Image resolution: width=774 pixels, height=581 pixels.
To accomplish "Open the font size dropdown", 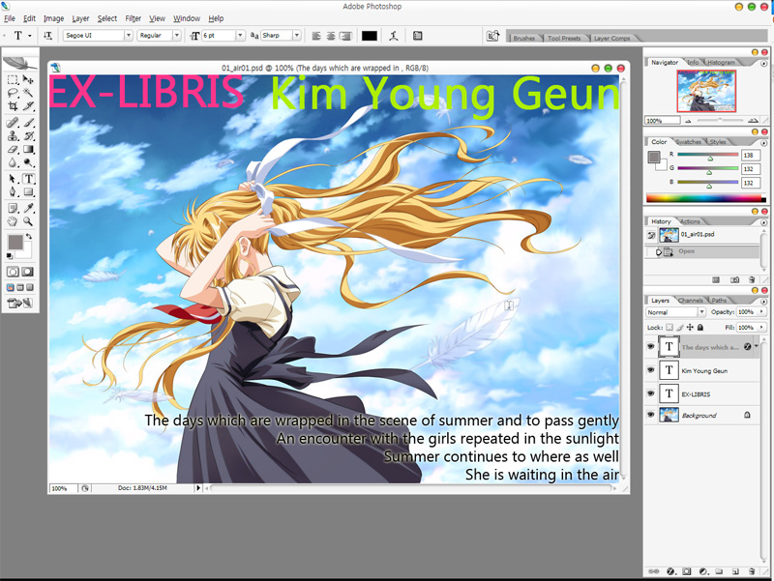I will click(240, 36).
